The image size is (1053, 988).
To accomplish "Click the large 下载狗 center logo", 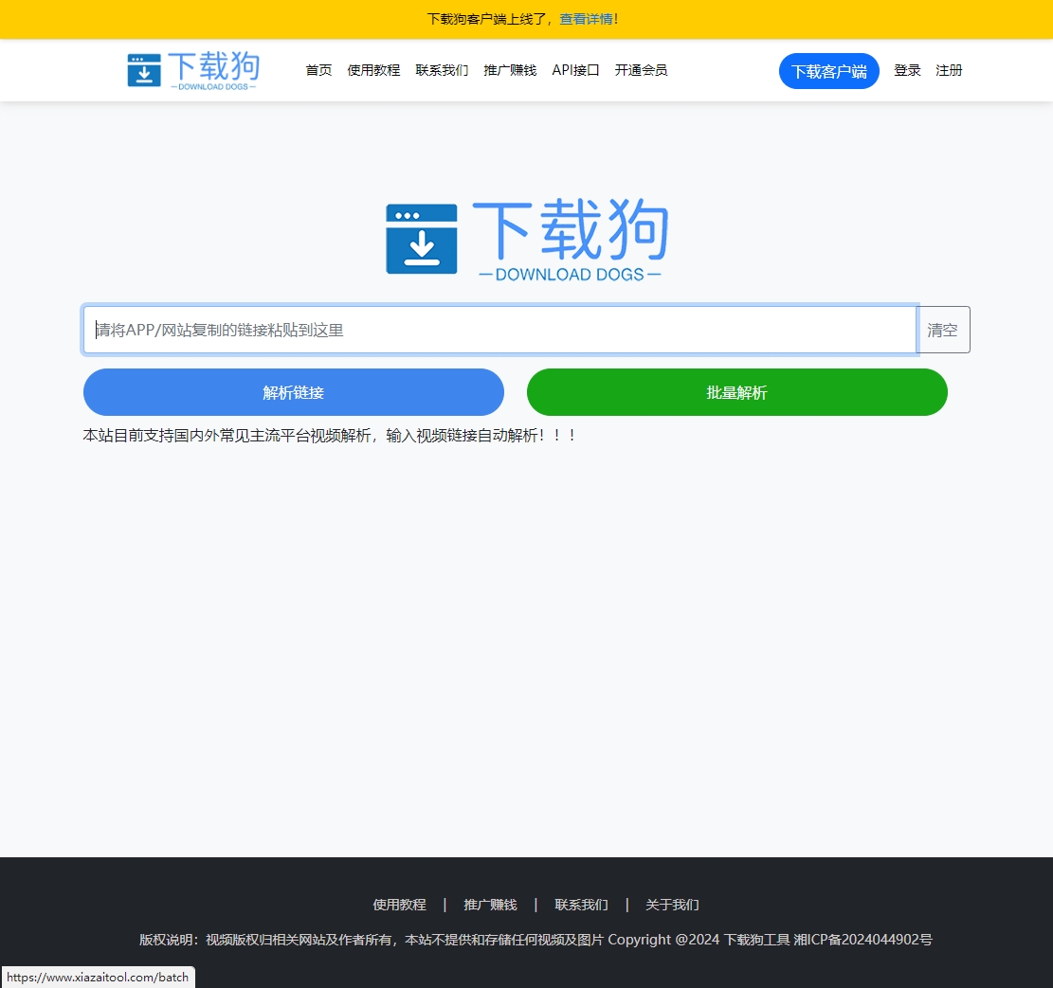I will pyautogui.click(x=527, y=239).
